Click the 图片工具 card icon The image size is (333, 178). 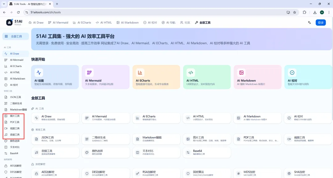click(x=188, y=139)
